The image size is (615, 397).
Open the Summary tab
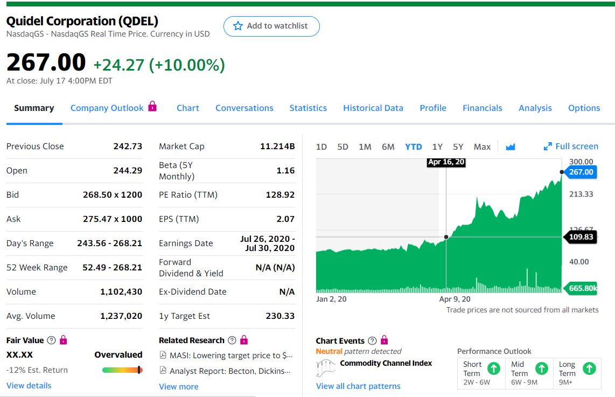tap(34, 108)
